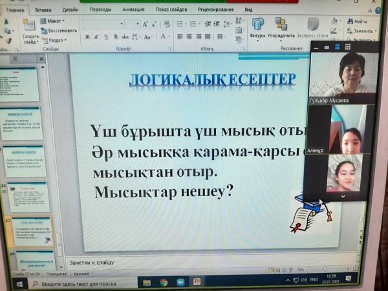Image resolution: width=388 pixels, height=291 pixels.
Task: Open the Упорядочить arrange menu
Action: coord(280,30)
